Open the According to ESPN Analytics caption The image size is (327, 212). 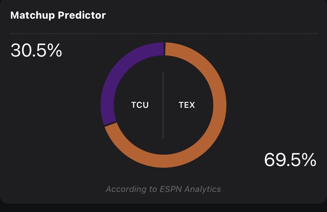[163, 189]
